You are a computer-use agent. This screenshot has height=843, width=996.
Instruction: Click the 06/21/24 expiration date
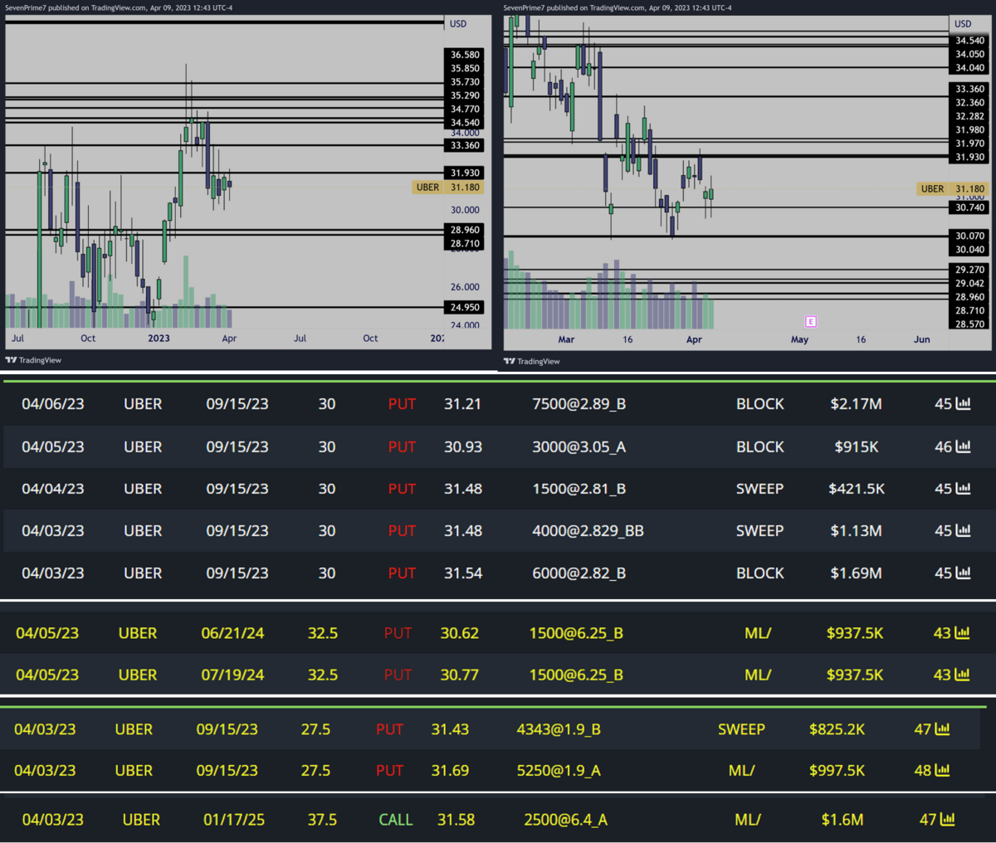click(x=232, y=633)
